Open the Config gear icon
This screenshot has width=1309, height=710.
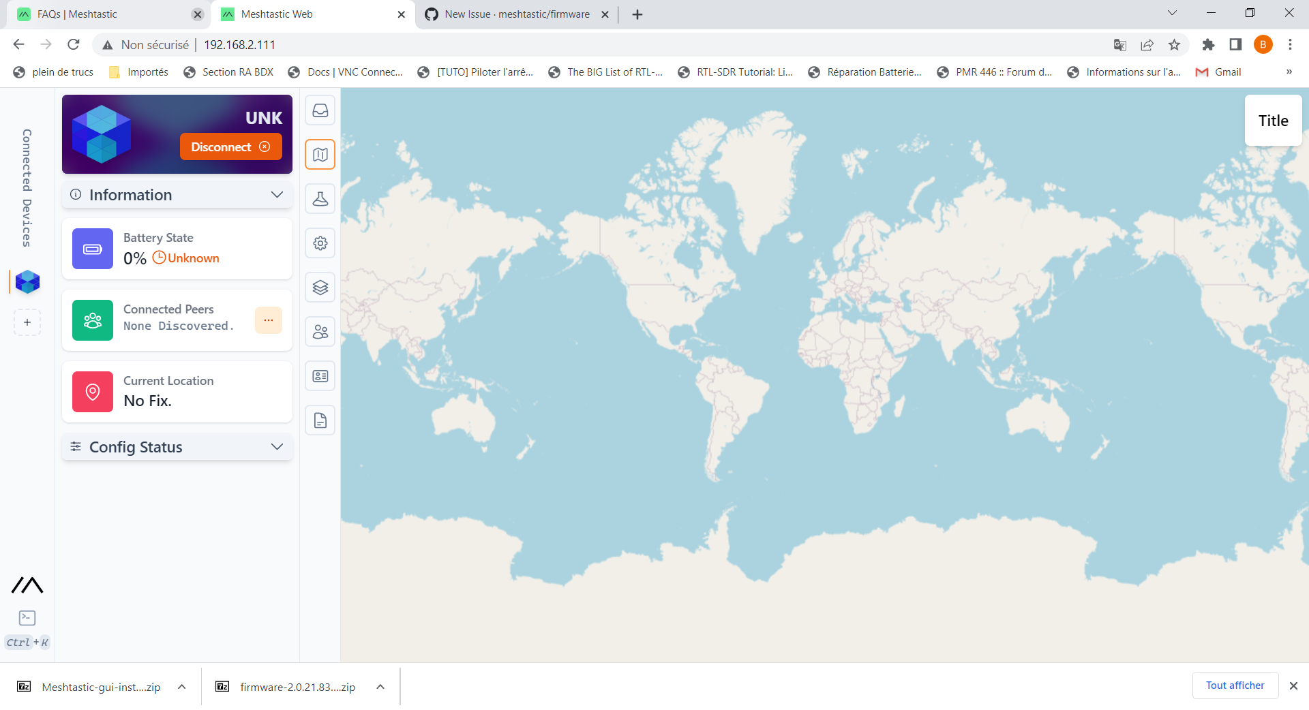(320, 243)
